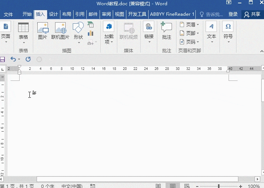Screen dimensions: 264x188
Task: Click the right indent marker on ruler
Action: pos(228,70)
